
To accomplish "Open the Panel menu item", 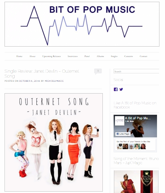I will pos(87,56).
